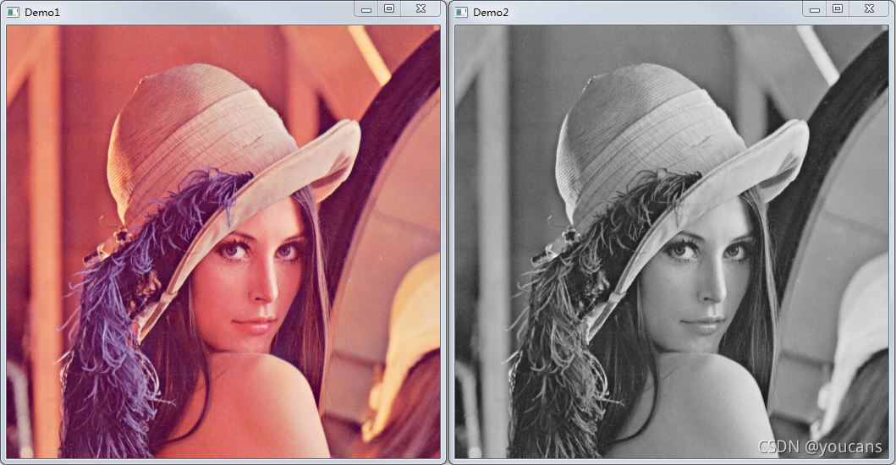Click the grayscale image in Demo2
Screen dimensions: 896x465
(672, 242)
